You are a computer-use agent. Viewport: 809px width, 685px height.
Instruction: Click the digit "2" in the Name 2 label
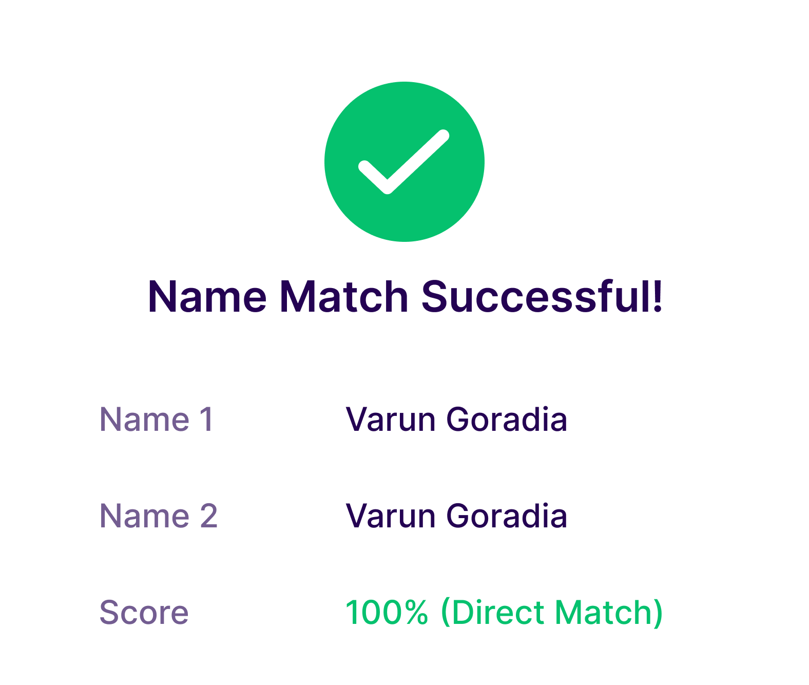coord(209,516)
